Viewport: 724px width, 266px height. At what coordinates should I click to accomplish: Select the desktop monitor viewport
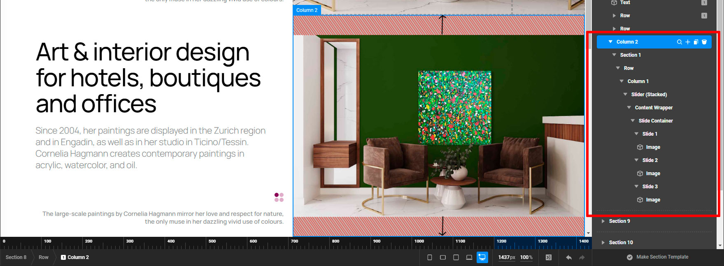tap(482, 257)
